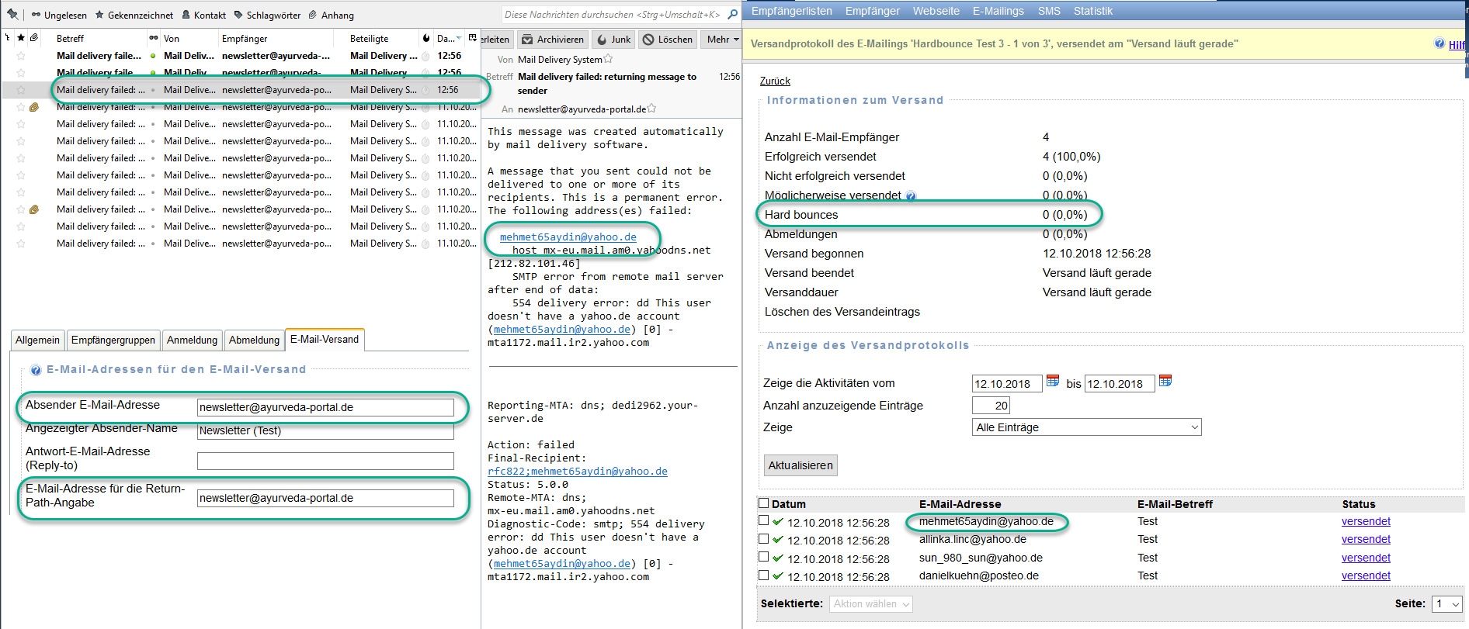Tick the checkbox for danielkuehn@posteo.de entry

click(x=764, y=575)
